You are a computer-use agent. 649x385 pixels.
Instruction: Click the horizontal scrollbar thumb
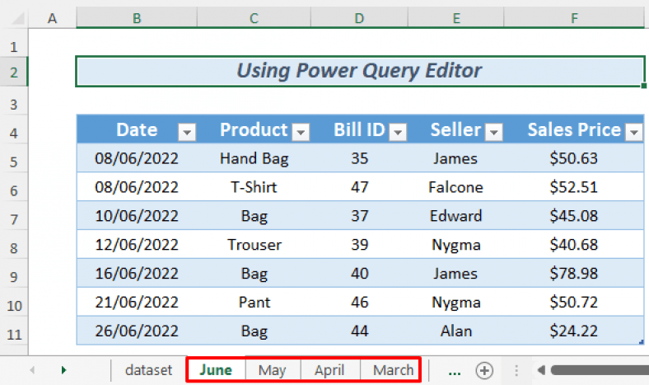(x=600, y=370)
